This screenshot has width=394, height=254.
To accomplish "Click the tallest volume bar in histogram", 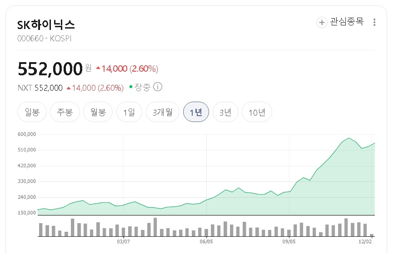I will pyautogui.click(x=155, y=227).
